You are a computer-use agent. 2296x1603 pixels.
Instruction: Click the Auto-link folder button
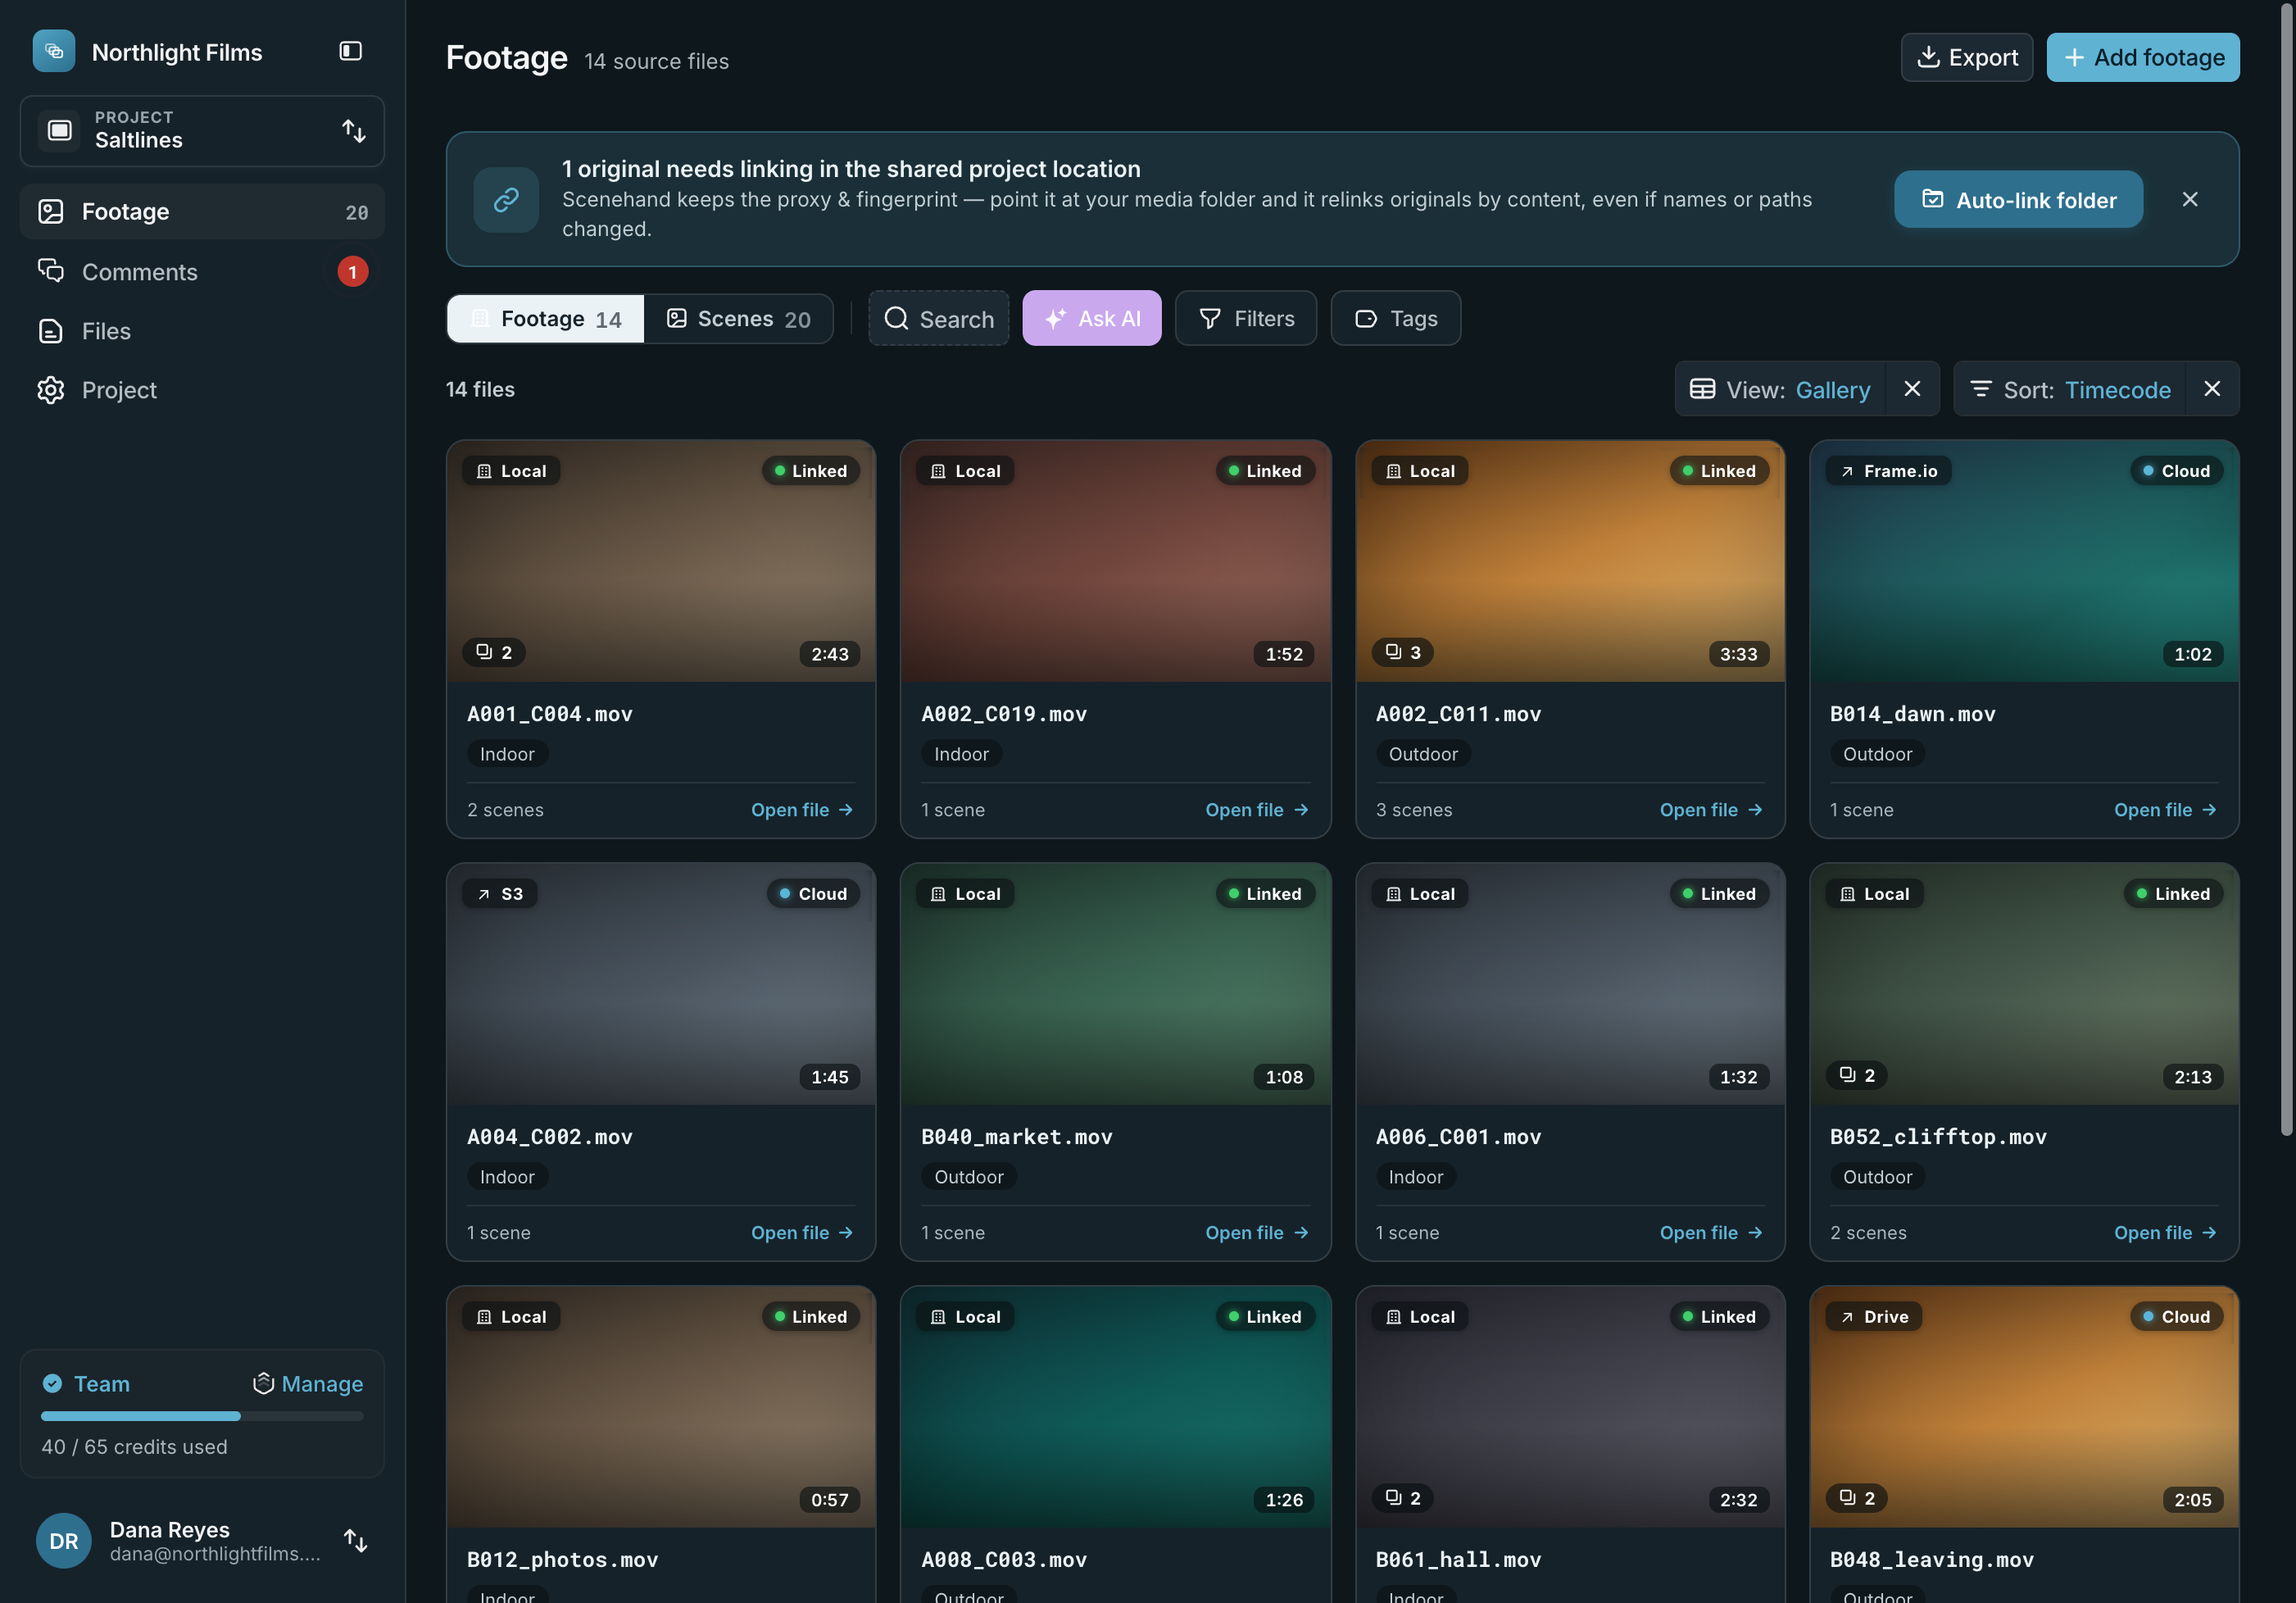pos(2018,200)
